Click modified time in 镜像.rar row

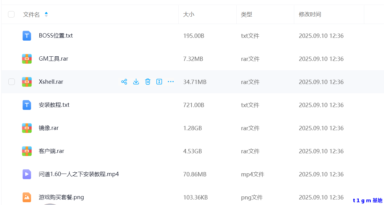321,128
